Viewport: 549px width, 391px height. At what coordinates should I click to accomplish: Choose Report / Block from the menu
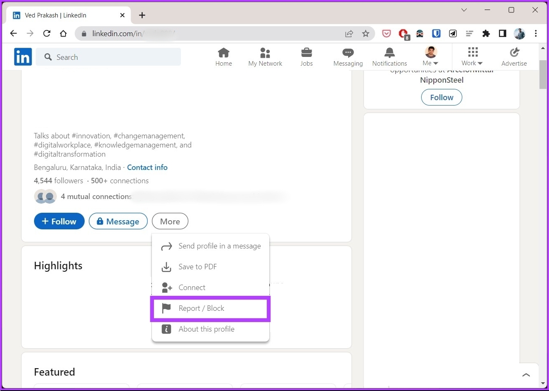(201, 308)
